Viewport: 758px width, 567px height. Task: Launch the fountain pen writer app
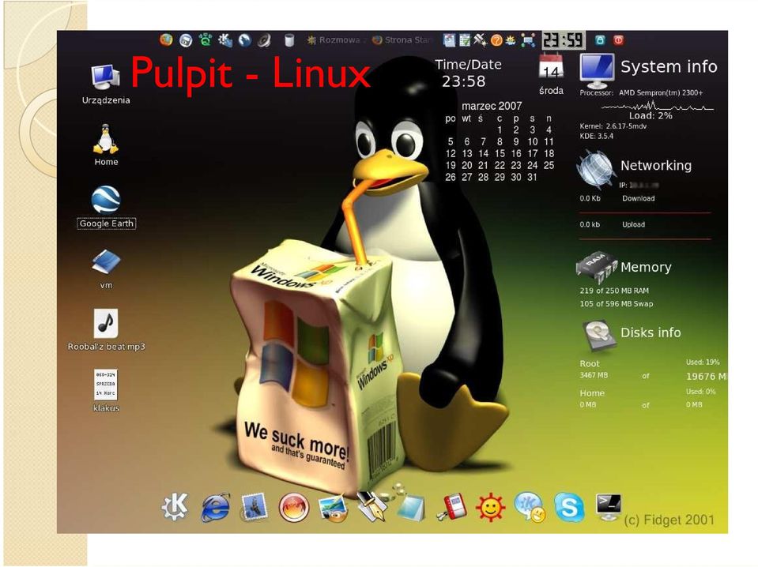click(371, 506)
